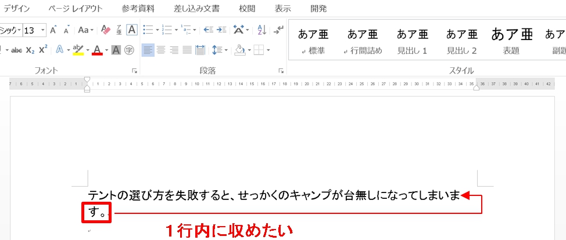566x240 pixels.
Task: Open the Text Effects dropdown arrow
Action: (x=68, y=50)
